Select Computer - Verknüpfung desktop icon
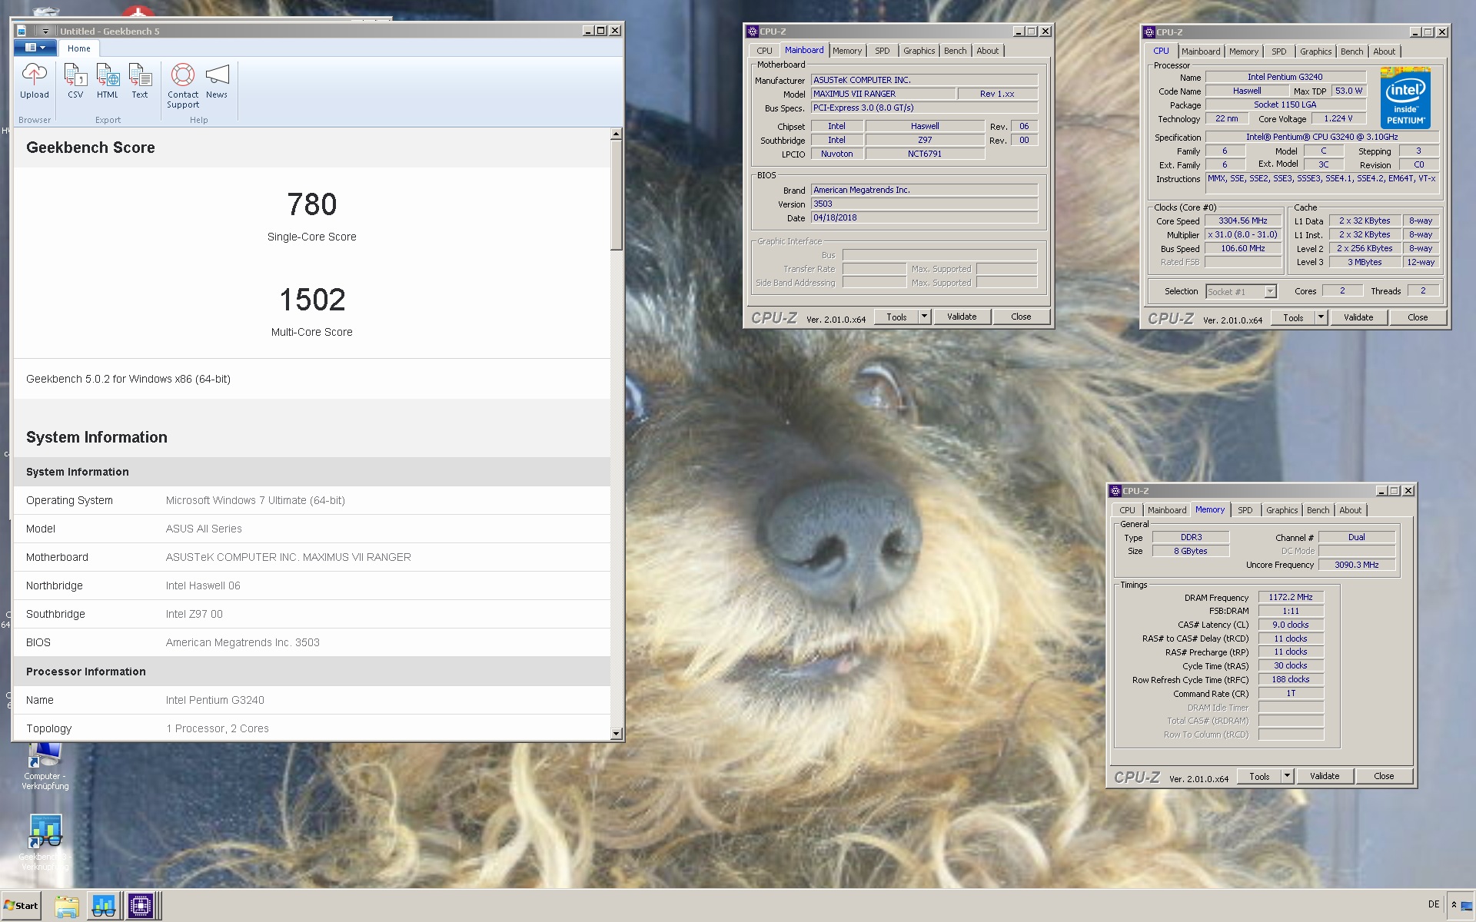This screenshot has width=1476, height=922. [x=45, y=765]
